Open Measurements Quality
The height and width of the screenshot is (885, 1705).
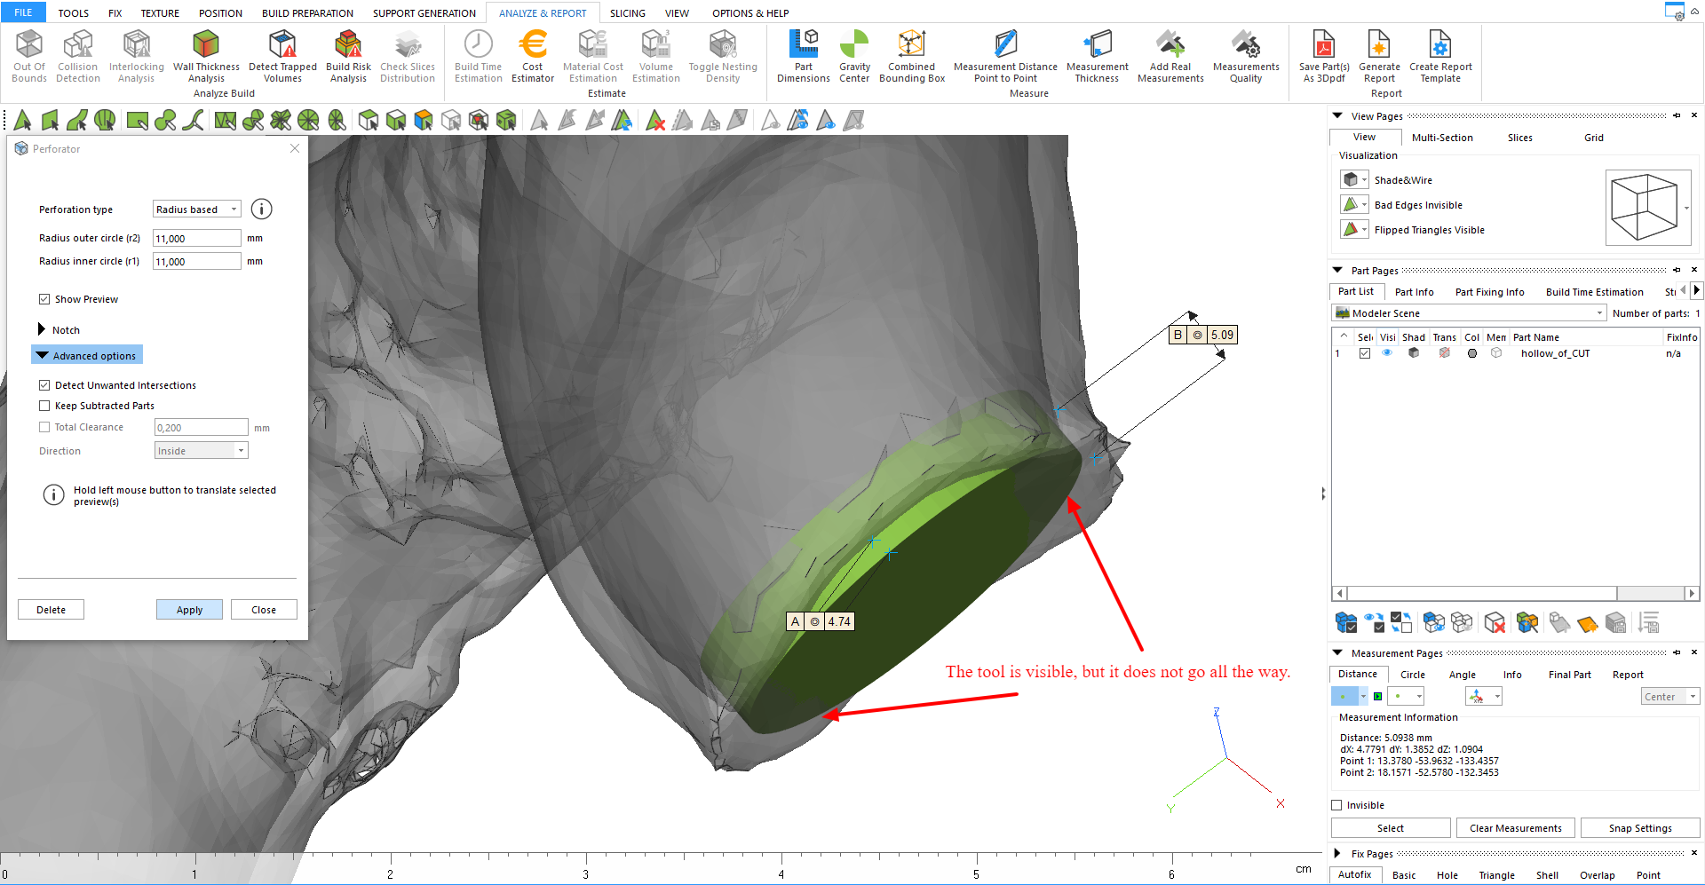tap(1246, 57)
